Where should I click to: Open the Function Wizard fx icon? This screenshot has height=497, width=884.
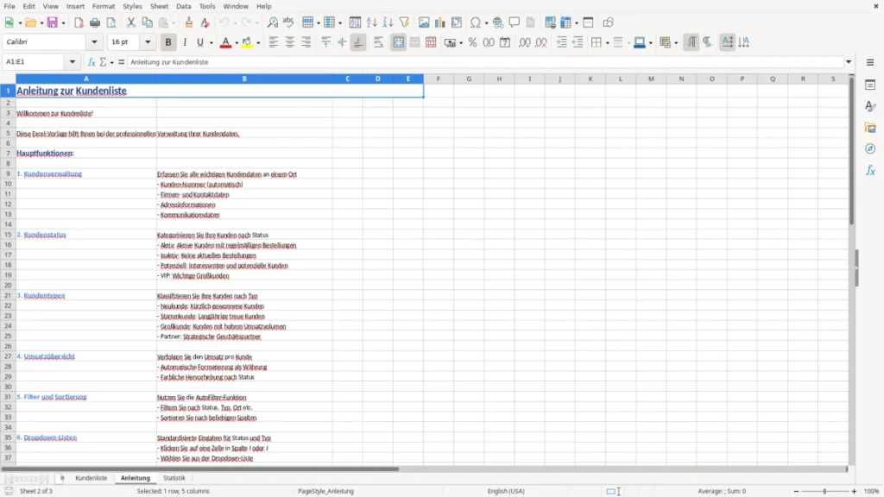92,62
